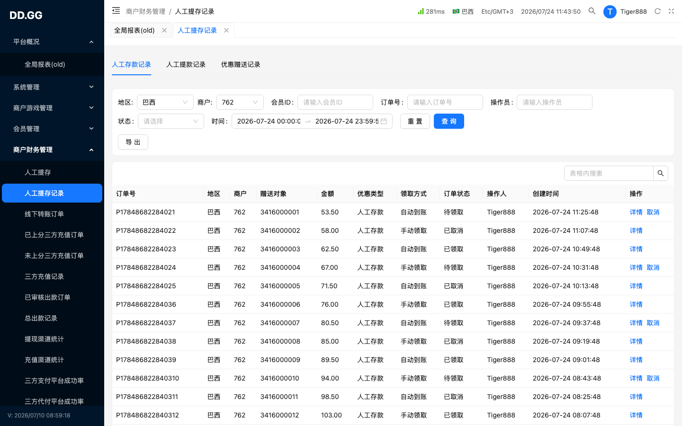
Task: Click the in-table search magnifier button
Action: [x=661, y=173]
